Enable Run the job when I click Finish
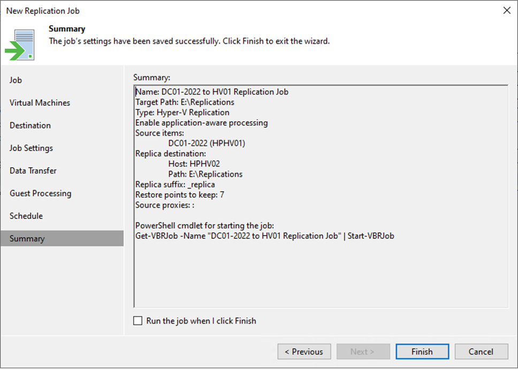 point(138,321)
